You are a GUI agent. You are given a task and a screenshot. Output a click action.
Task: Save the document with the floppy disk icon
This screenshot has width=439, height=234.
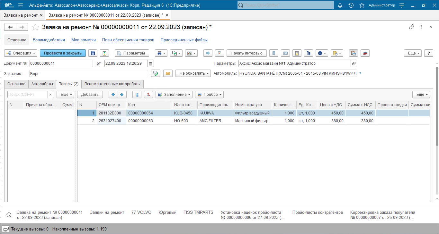[93, 53]
